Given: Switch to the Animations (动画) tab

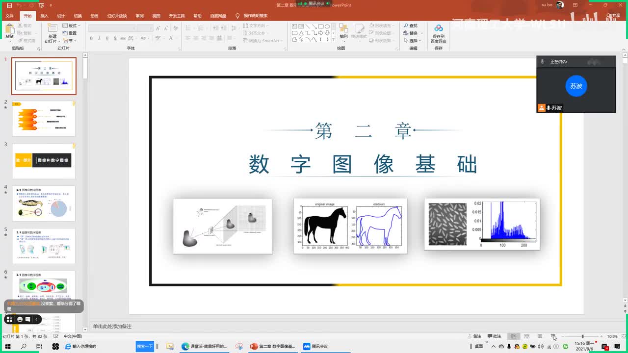Looking at the screenshot, I should point(94,16).
